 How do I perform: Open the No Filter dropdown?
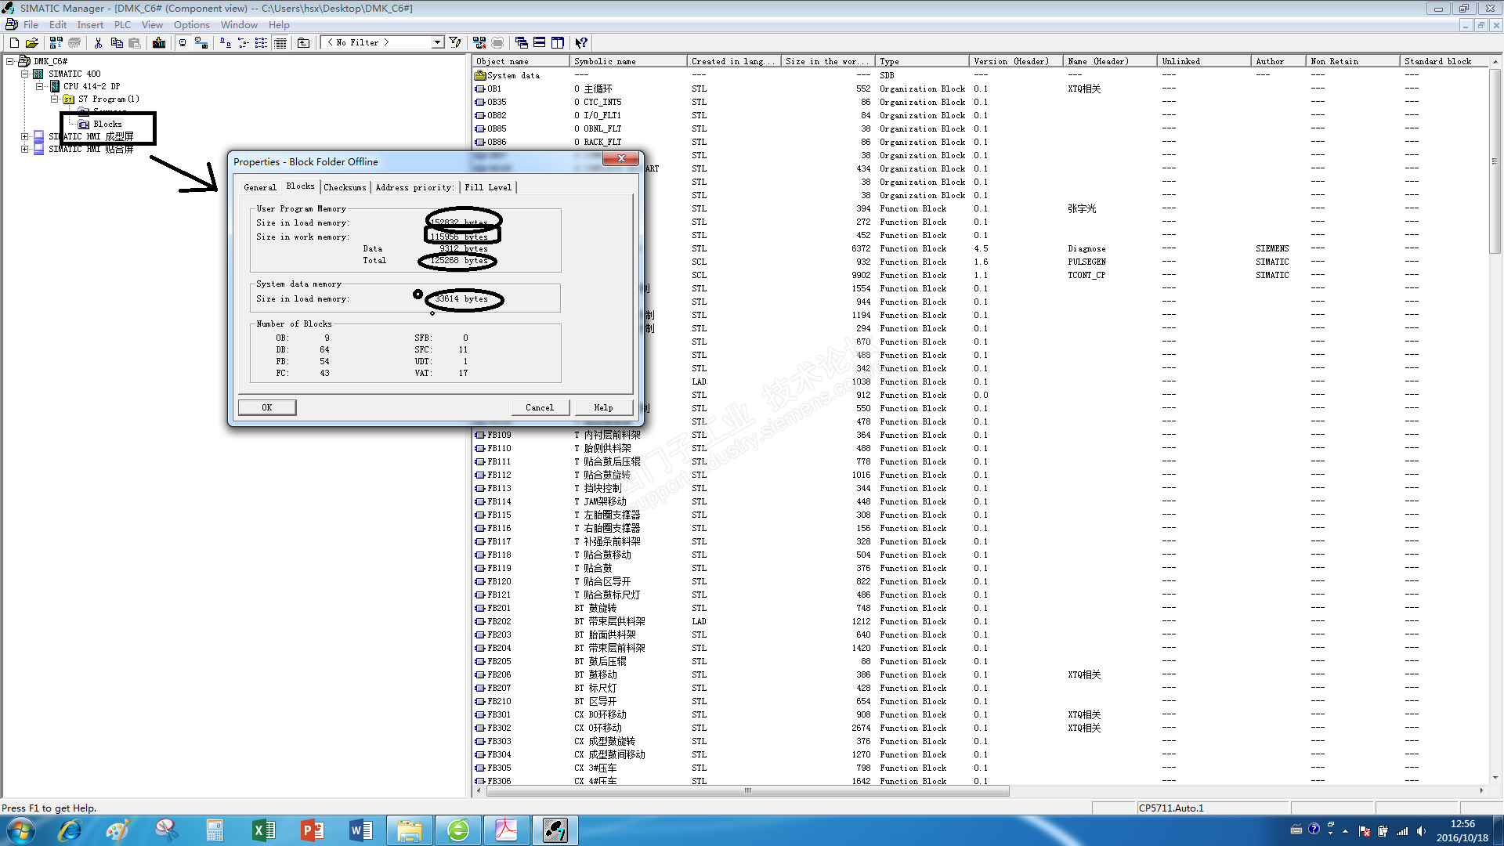[437, 43]
